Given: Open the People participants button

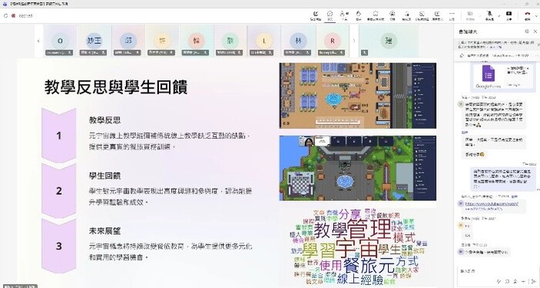Looking at the screenshot, I should (343, 15).
